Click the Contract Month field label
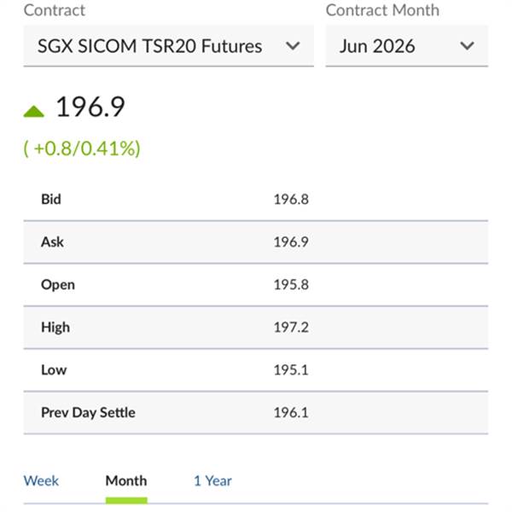512x512 pixels. [382, 10]
